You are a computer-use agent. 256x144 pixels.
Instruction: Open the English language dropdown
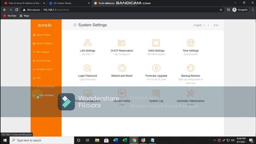pyautogui.click(x=199, y=25)
